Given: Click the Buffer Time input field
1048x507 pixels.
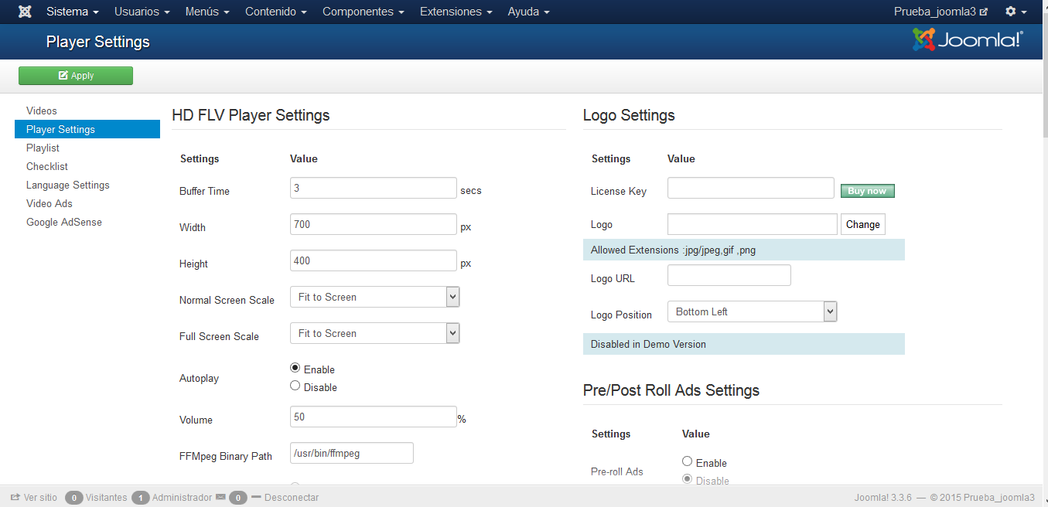Looking at the screenshot, I should tap(373, 188).
